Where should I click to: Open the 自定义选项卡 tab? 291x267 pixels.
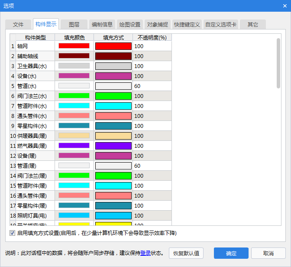click(x=221, y=25)
